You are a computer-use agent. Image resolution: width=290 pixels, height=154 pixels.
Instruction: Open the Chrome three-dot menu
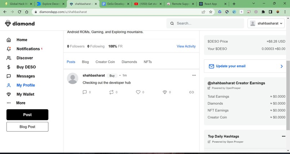285,12
